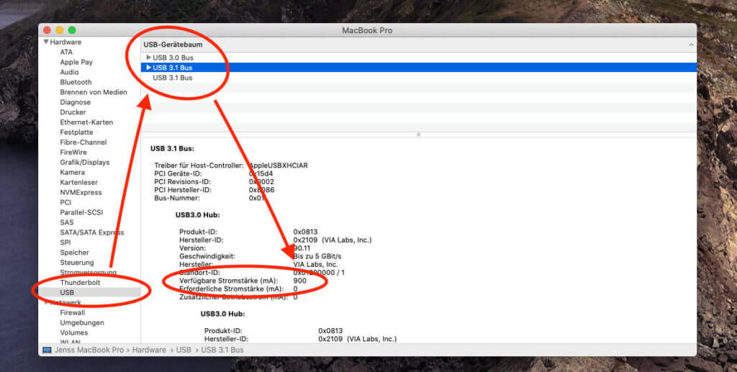Image resolution: width=737 pixels, height=372 pixels.
Task: Select the third USB 3.1 Bus row
Action: pos(172,78)
